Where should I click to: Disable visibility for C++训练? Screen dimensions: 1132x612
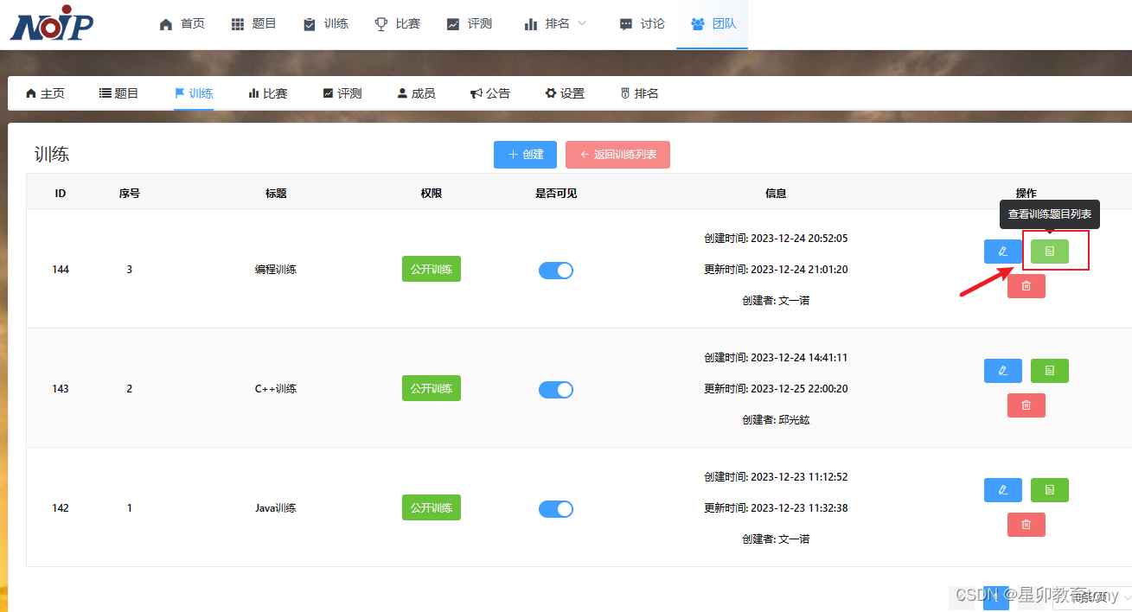tap(555, 389)
